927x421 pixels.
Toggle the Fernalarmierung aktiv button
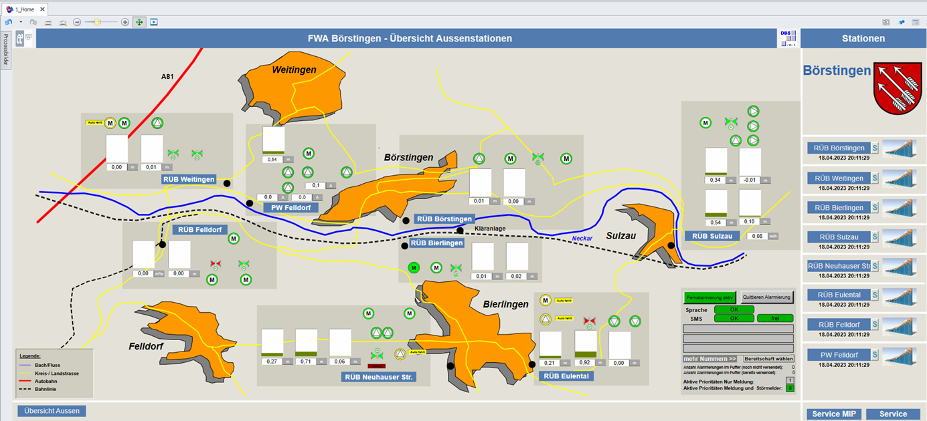click(710, 297)
